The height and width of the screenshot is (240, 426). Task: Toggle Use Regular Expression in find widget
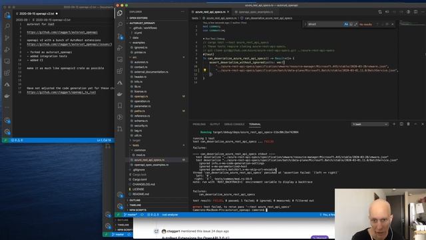point(355,24)
